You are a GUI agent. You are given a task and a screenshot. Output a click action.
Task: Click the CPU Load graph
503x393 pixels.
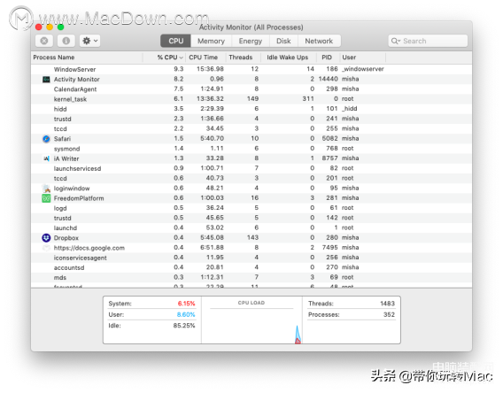[x=251, y=320]
